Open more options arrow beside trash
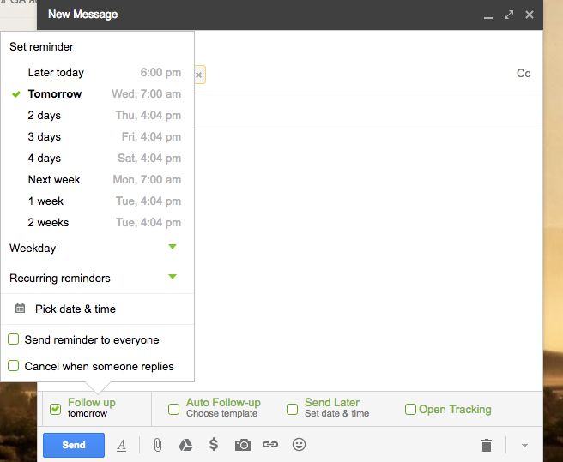 click(x=524, y=446)
